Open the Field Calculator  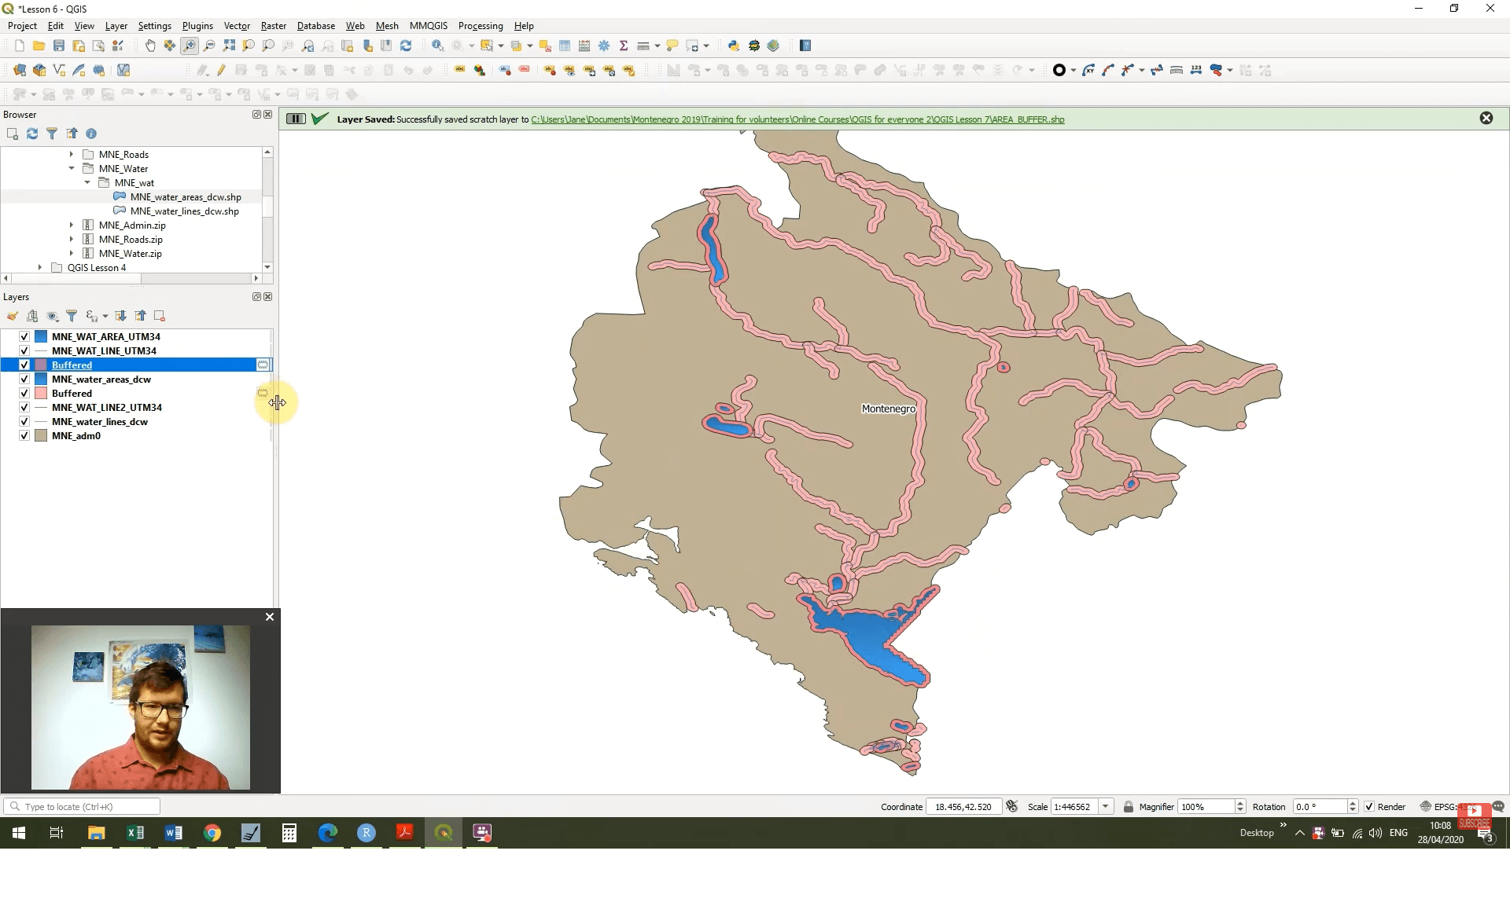[x=584, y=46]
